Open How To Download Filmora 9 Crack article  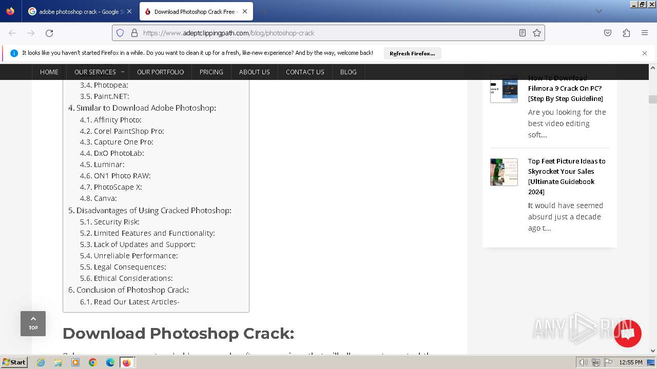566,88
